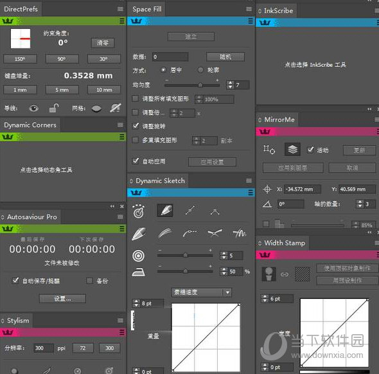Screen dimensions: 379x374
Task: Toggle the adjust rotation checkbox in Space Fill
Action: point(136,126)
